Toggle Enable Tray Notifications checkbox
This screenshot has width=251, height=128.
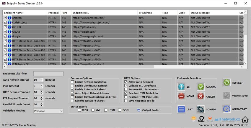(72, 97)
